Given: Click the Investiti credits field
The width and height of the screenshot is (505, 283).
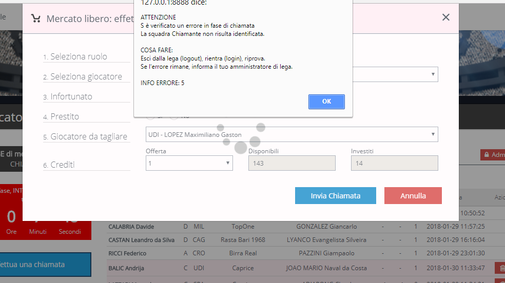Looking at the screenshot, I should coord(394,163).
